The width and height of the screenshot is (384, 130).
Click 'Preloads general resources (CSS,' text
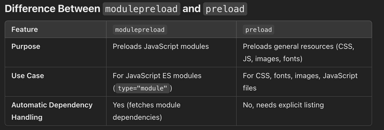click(x=299, y=47)
